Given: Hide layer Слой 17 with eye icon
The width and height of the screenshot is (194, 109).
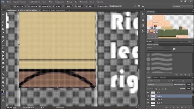Looking at the screenshot, I should [x=148, y=103].
